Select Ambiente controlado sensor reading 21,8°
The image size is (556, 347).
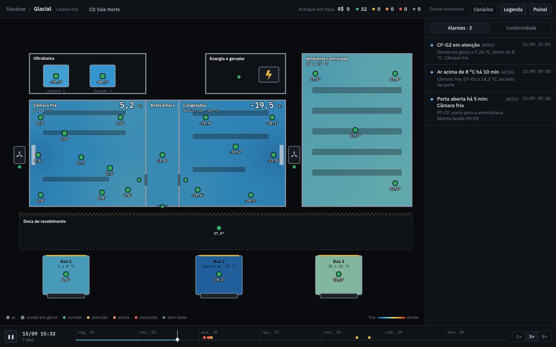point(395,74)
